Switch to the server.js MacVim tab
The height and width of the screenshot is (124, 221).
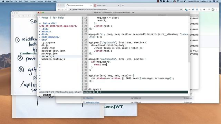(x=62, y=15)
